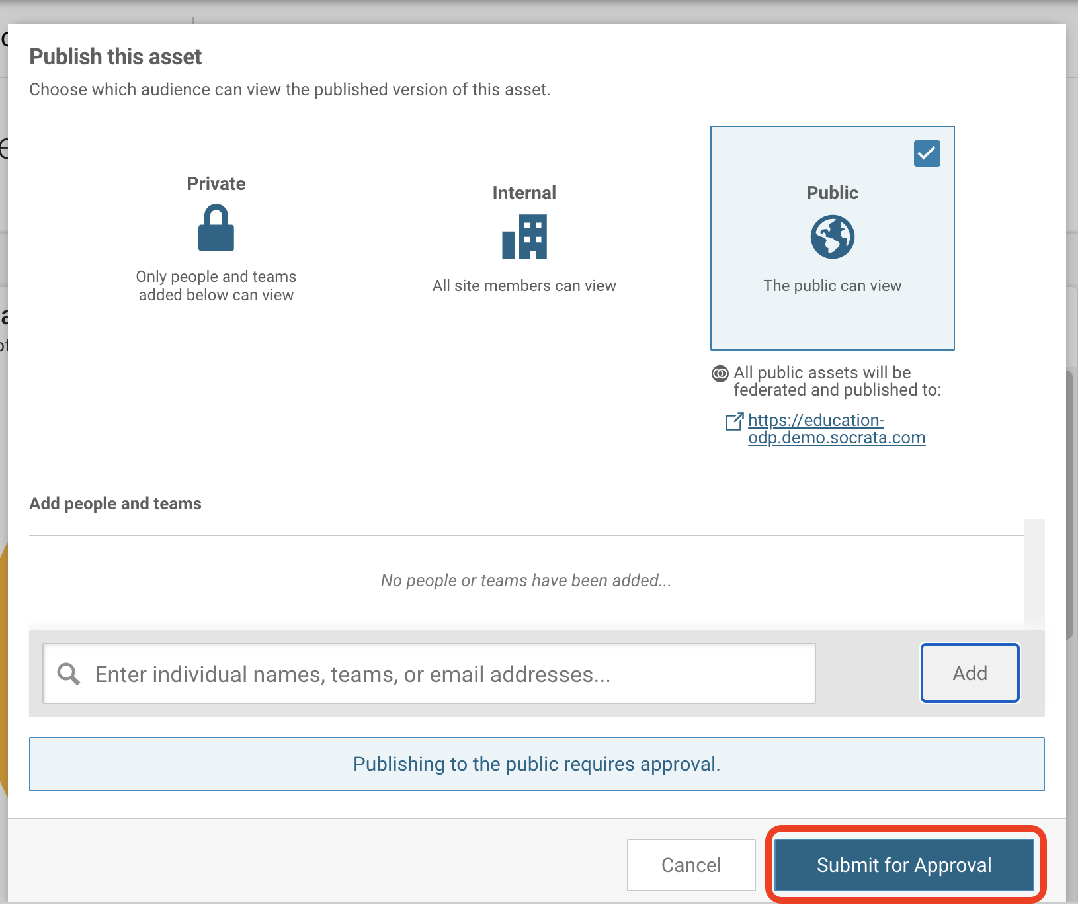This screenshot has width=1078, height=917.
Task: Click the 'Add people and teams' heading
Action: 115,503
